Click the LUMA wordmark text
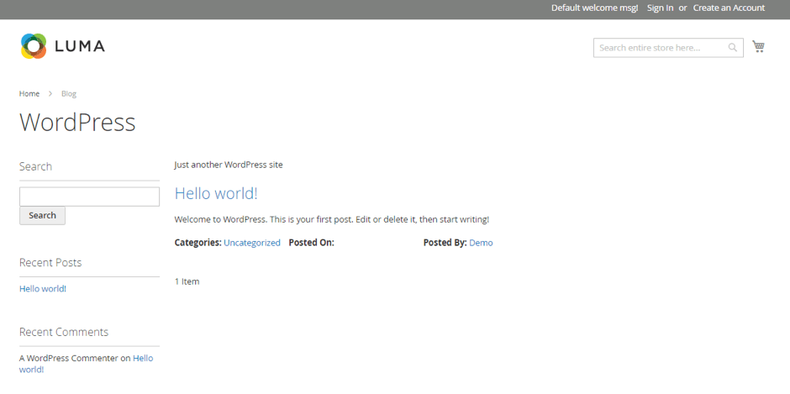This screenshot has width=790, height=394. [80, 46]
